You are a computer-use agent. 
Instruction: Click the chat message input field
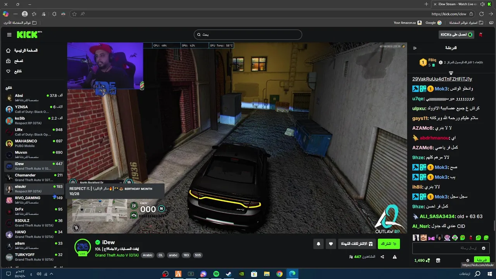(451, 248)
